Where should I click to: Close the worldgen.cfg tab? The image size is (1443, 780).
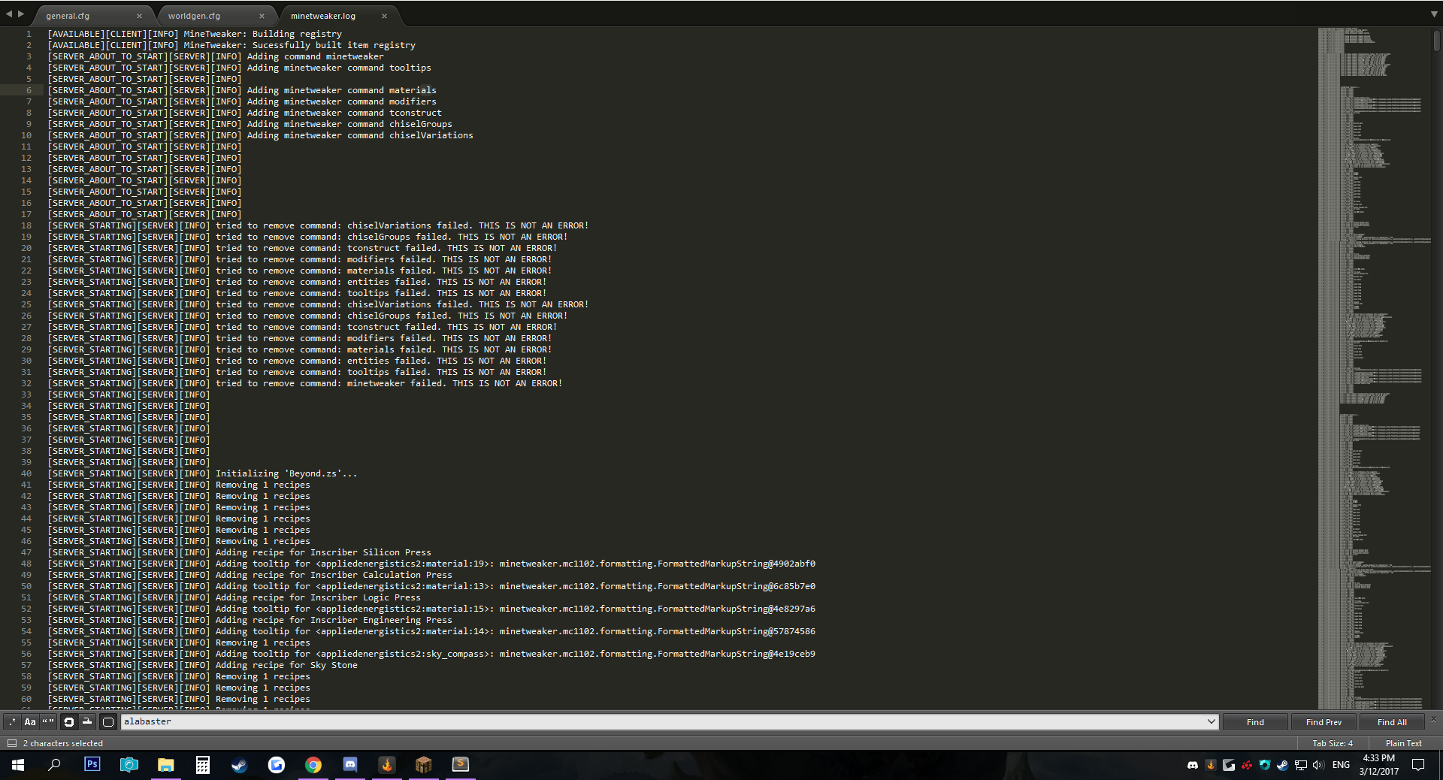tap(262, 16)
